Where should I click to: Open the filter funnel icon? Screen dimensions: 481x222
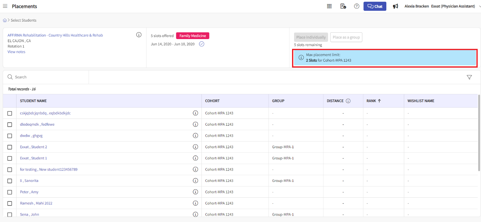point(469,77)
